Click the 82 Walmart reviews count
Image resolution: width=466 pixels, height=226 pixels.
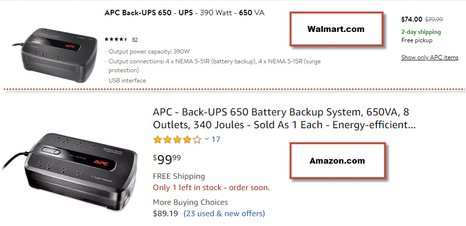(x=135, y=40)
